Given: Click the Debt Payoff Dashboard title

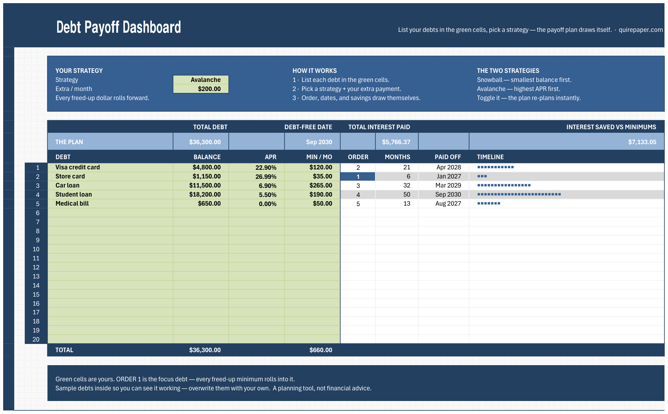Looking at the screenshot, I should click(118, 27).
